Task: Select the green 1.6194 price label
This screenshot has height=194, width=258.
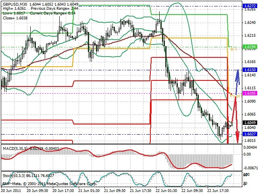Action: [x=250, y=47]
